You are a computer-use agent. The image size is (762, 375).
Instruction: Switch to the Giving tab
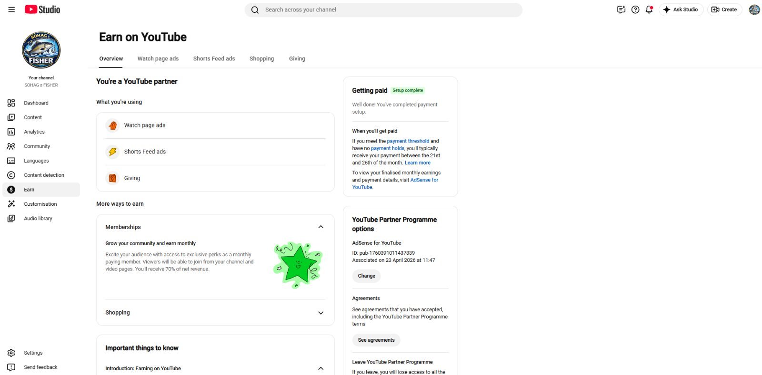(297, 59)
